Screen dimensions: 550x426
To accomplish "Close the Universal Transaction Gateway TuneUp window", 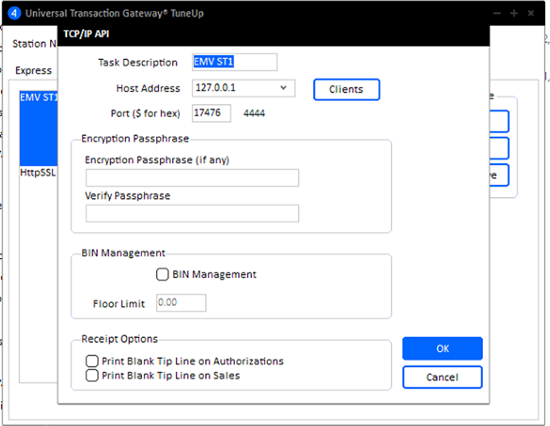I will tap(530, 14).
